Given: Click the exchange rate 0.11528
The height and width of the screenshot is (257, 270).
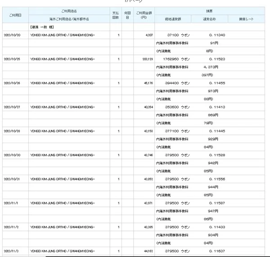Looking at the screenshot, I should (217, 155).
